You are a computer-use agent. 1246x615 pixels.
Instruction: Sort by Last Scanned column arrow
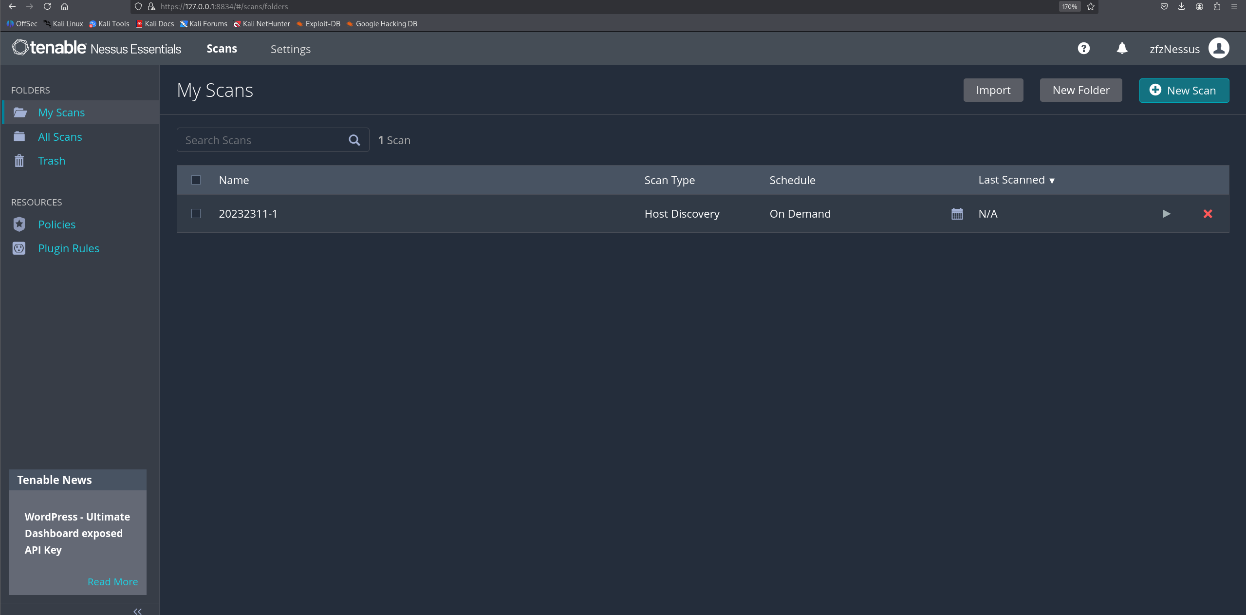(1052, 181)
